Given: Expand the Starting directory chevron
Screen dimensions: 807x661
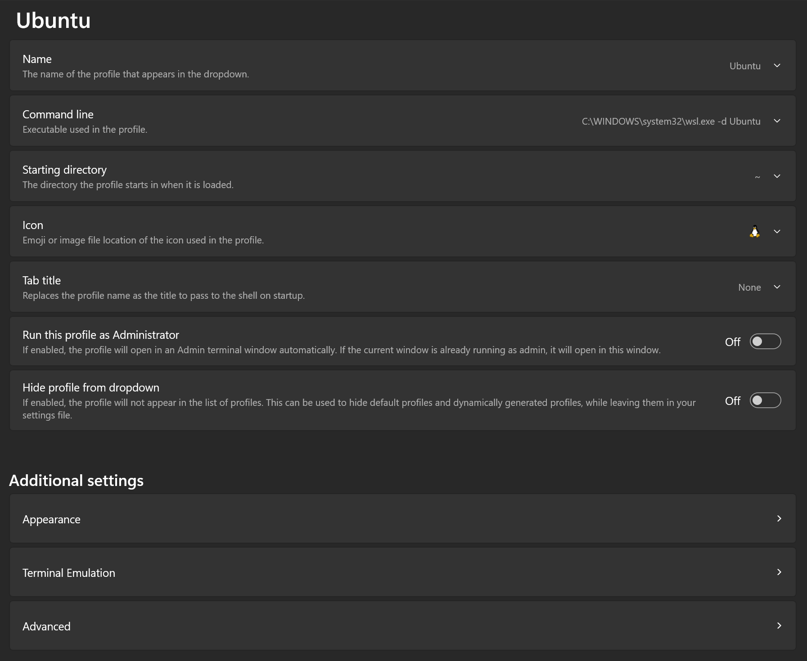Looking at the screenshot, I should (777, 176).
